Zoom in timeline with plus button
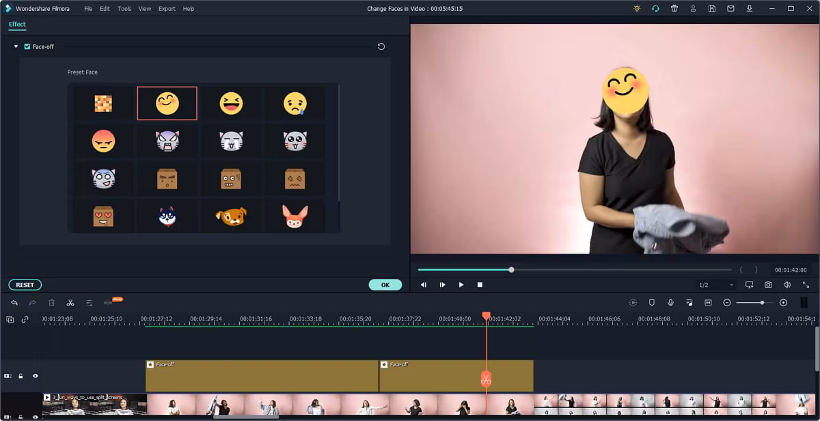 (x=783, y=303)
